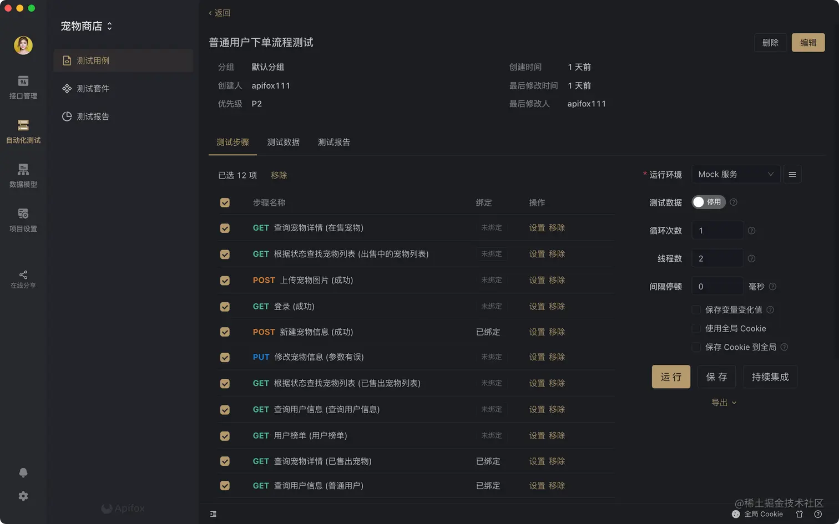This screenshot has height=524, width=839.
Task: Open the notifications bell icon
Action: 23,472
